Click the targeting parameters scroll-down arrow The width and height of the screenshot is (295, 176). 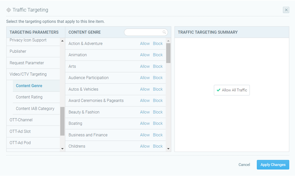tap(62, 149)
